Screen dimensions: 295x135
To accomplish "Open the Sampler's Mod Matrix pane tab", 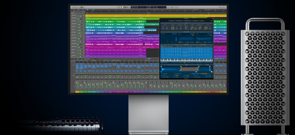I will tap(179, 21).
